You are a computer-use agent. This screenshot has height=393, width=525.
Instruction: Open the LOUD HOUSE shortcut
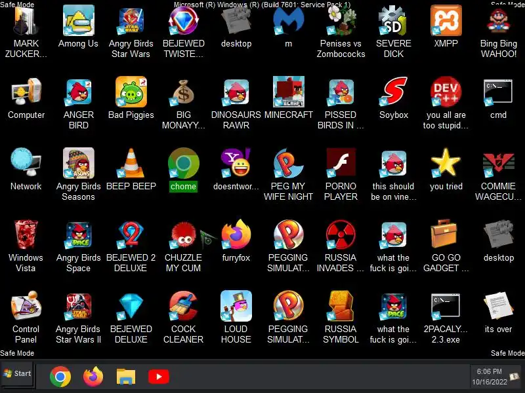point(236,306)
